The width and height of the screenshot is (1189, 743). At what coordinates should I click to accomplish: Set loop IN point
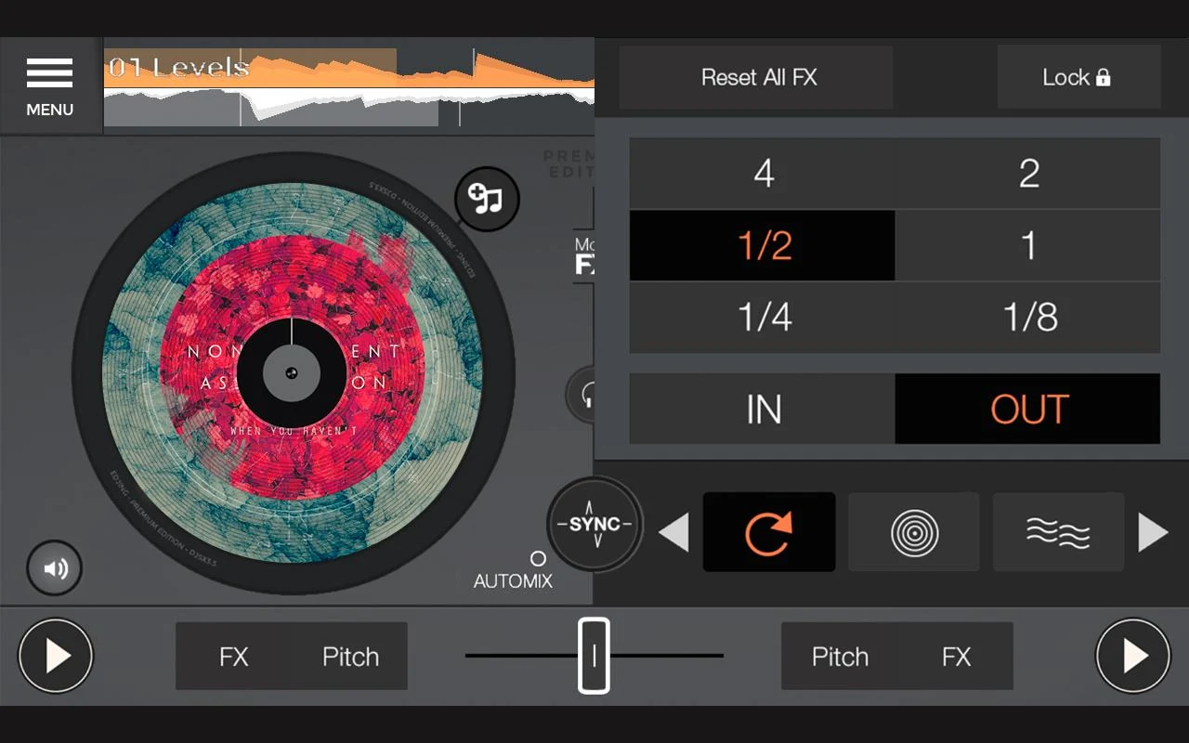[763, 409]
